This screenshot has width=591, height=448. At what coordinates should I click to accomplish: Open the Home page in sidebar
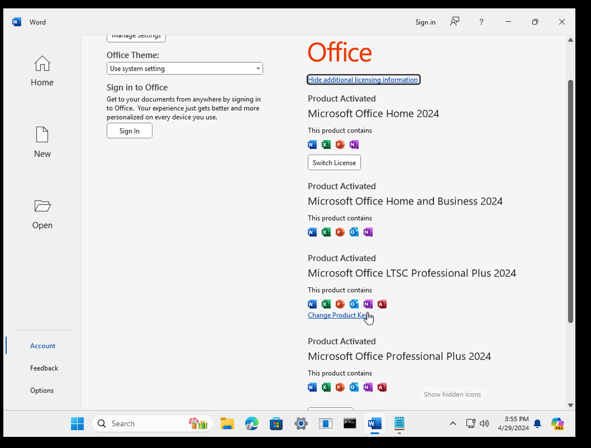click(x=42, y=71)
